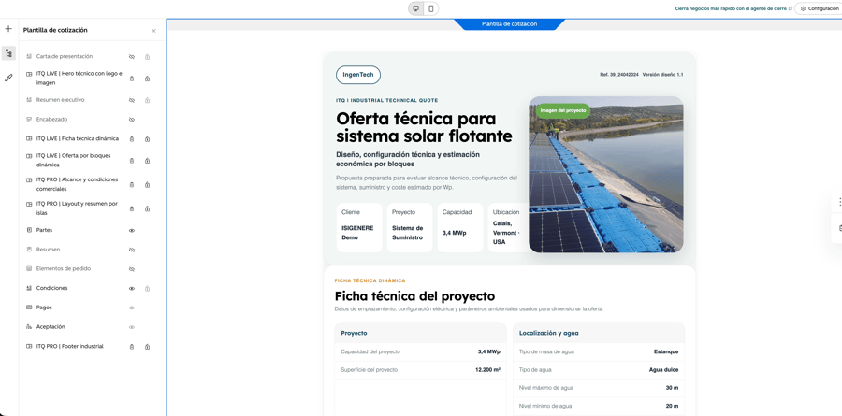Viewport: 842px width, 416px height.
Task: Delete the ITQ LIVE Hero técnico module
Action: click(x=132, y=79)
